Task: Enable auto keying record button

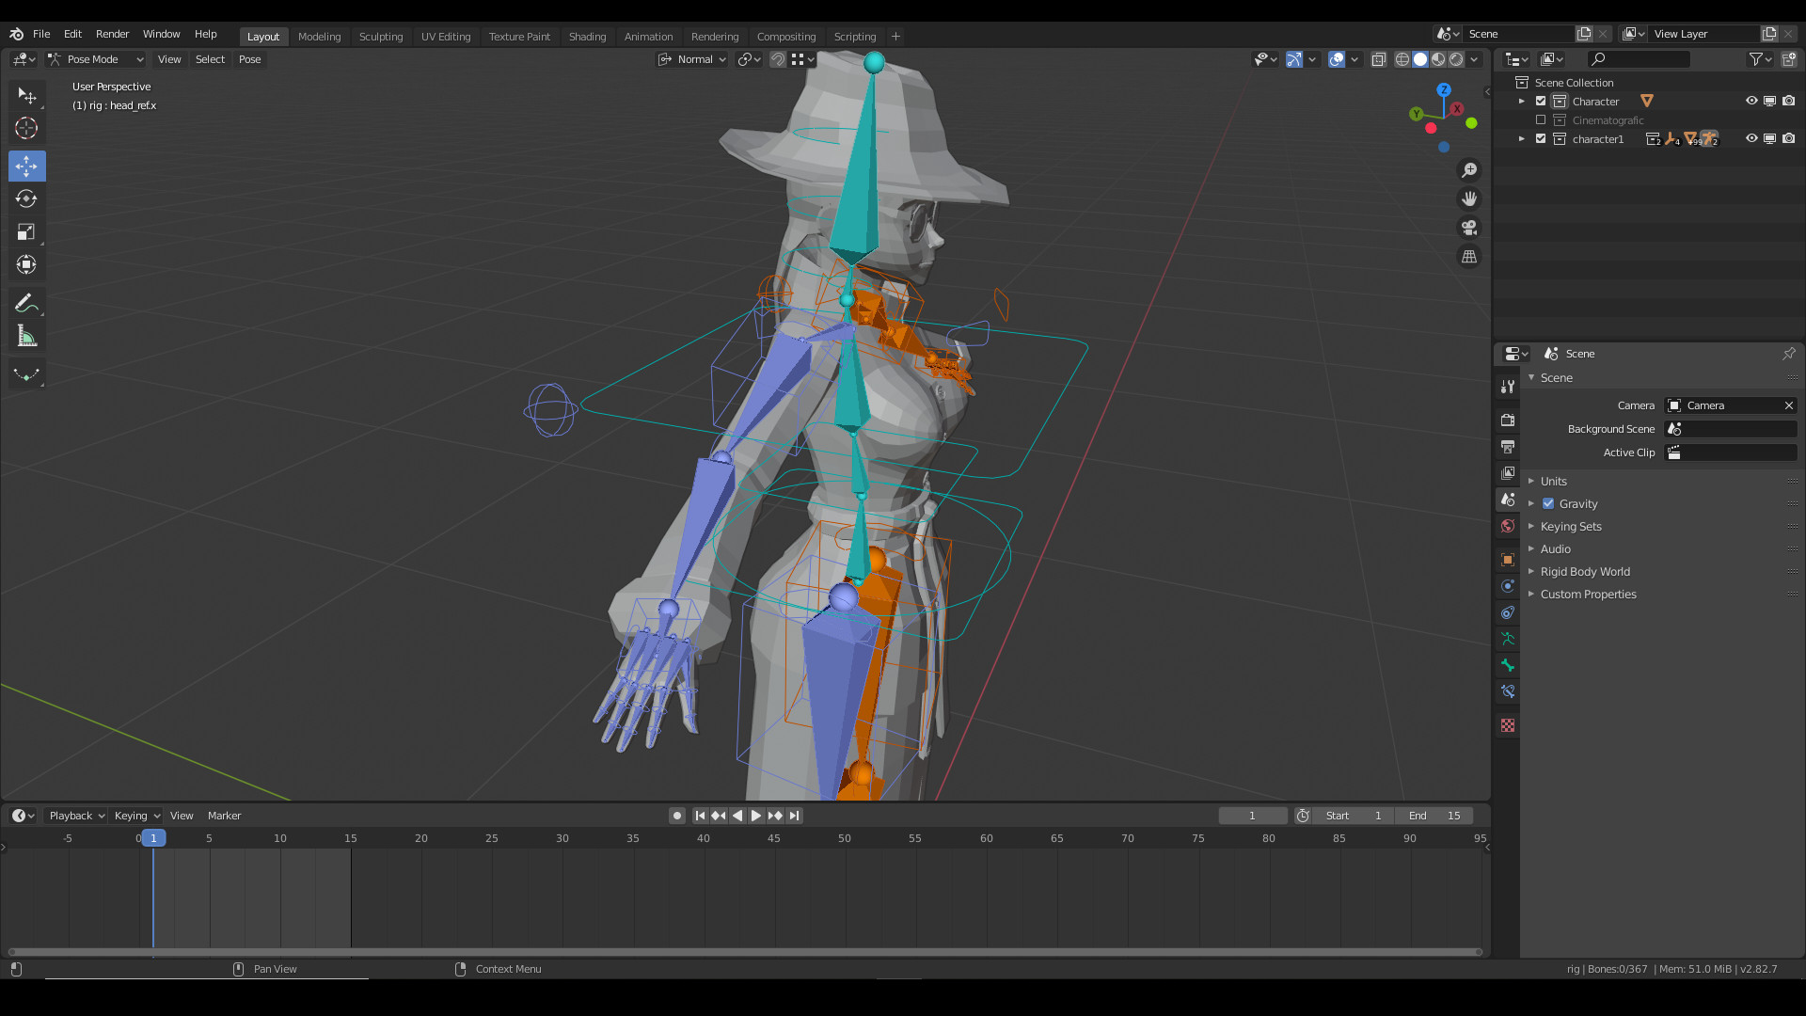Action: [x=676, y=816]
